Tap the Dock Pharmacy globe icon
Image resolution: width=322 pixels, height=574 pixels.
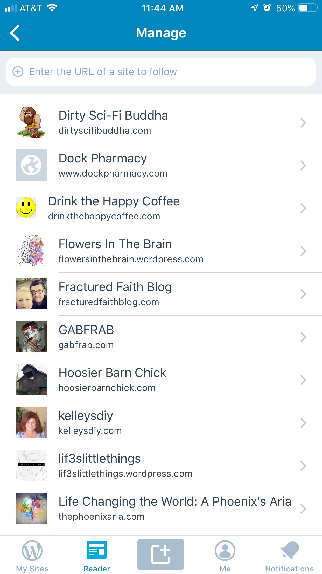[31, 165]
